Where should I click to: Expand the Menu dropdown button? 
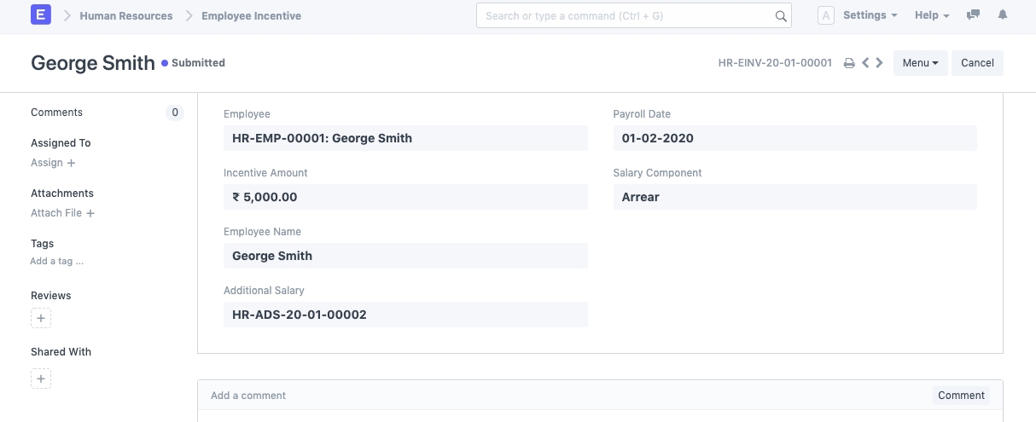(920, 63)
